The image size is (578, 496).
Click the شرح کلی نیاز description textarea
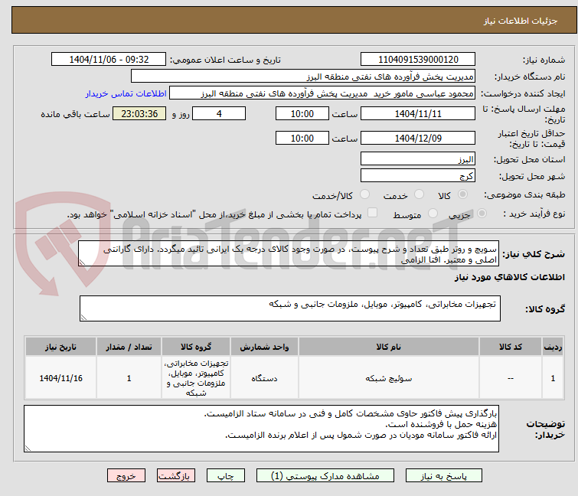[289, 253]
